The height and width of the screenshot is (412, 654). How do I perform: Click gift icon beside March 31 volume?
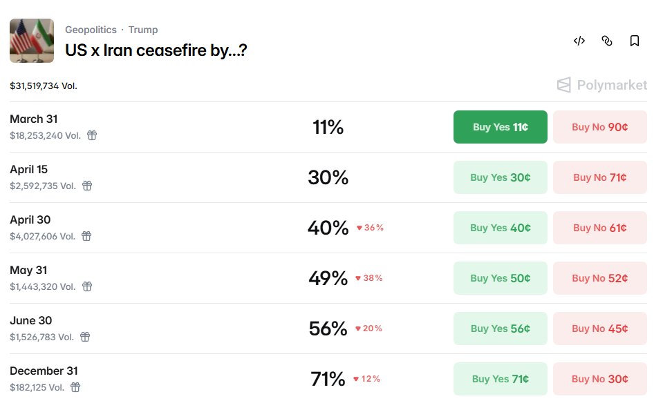click(92, 135)
